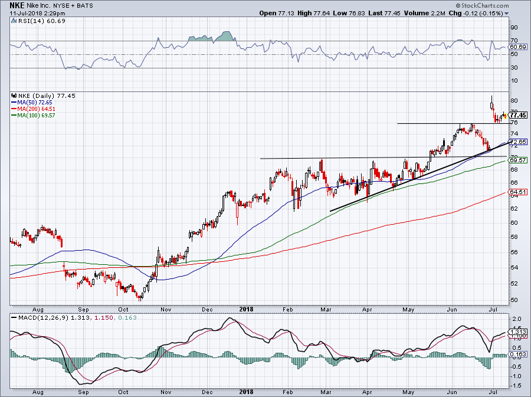Image resolution: width=531 pixels, height=397 pixels.
Task: Click the NYSE + BATS exchange label
Action: click(x=73, y=6)
